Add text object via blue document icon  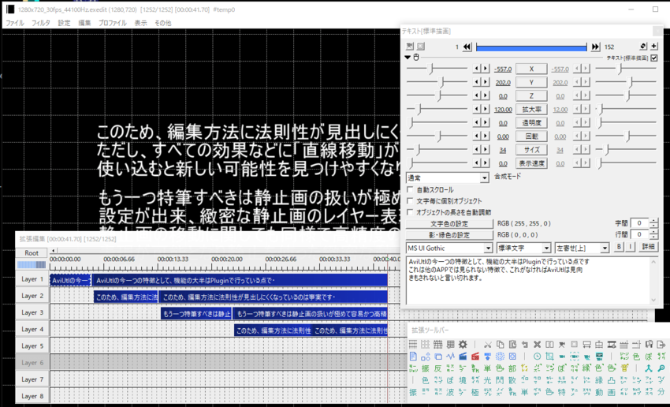click(413, 357)
